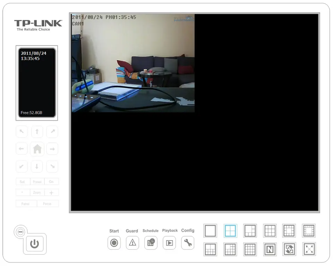Open the Config wrench settings
The height and width of the screenshot is (266, 333).
pyautogui.click(x=188, y=243)
